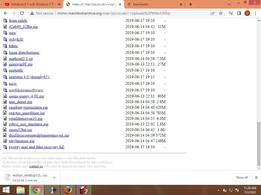
Task: Open Chrome three-dot menu
Action: click(255, 13)
